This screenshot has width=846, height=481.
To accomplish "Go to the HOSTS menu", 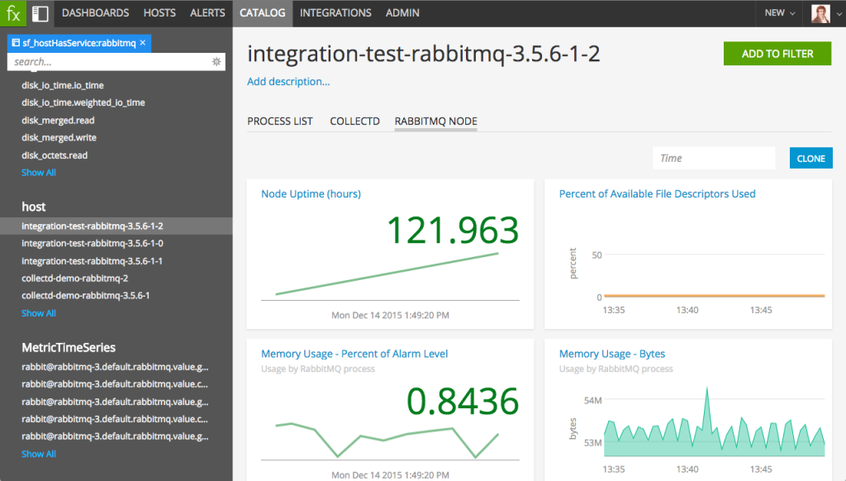I will pos(159,13).
